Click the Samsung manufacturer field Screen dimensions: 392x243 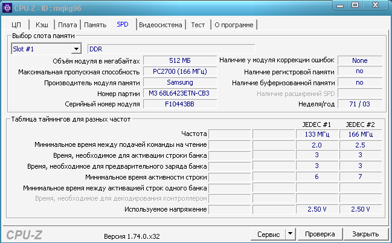pos(179,83)
